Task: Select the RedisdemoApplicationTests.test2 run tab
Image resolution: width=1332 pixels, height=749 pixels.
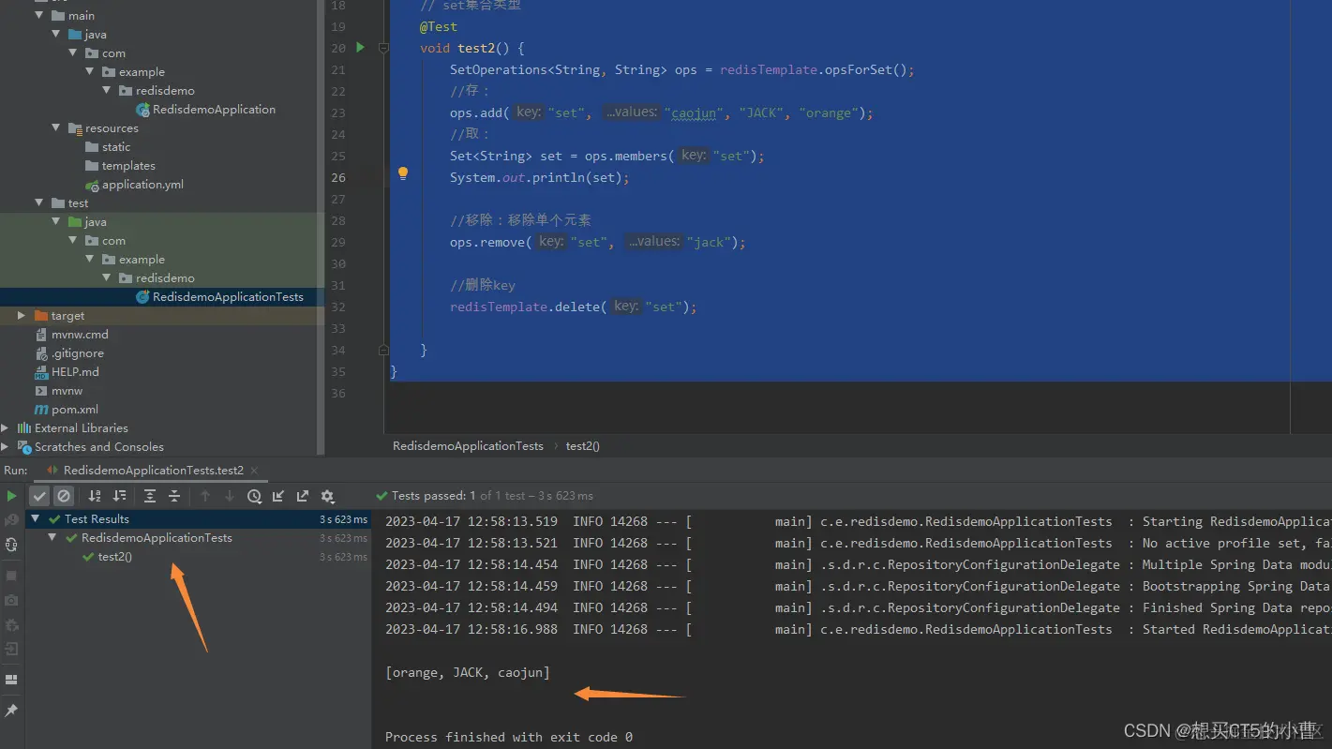Action: click(153, 470)
